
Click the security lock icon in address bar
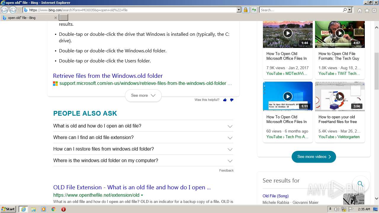coord(245,10)
